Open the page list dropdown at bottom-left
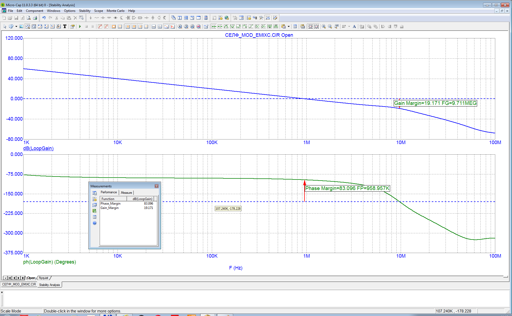Screen dimensions: 512x316 [x=5, y=278]
